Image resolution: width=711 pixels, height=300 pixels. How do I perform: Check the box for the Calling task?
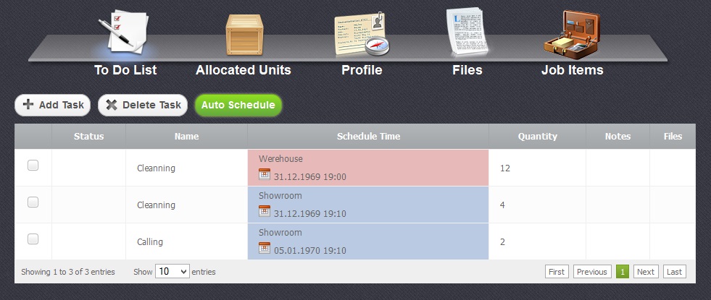pyautogui.click(x=33, y=239)
